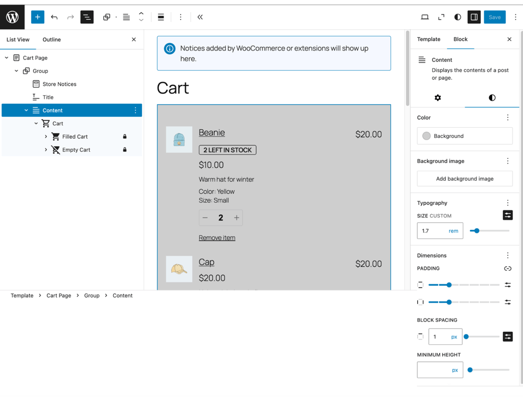This screenshot has width=523, height=400.
Task: Open the Background color swatch
Action: pos(426,136)
